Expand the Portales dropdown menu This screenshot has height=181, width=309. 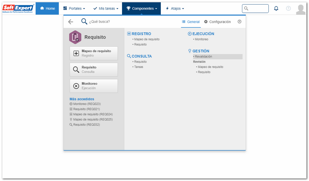click(74, 8)
